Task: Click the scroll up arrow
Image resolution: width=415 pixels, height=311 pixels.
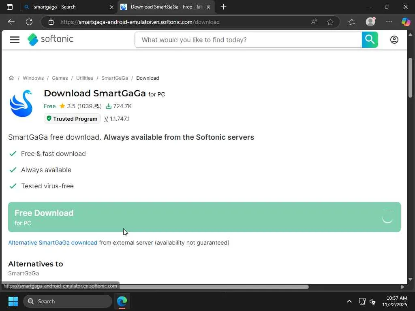Action: tap(410, 35)
